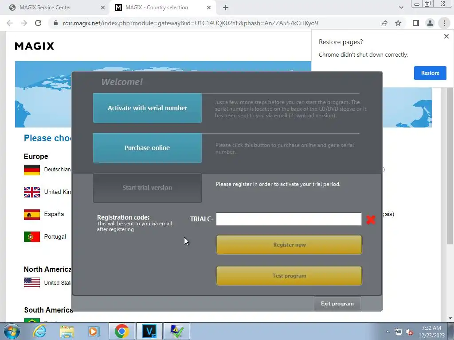Reload the current page
Screen dimensions: 454x340
point(38,23)
